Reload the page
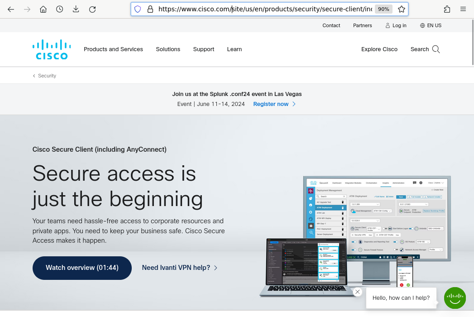Screen dimensions: 474x317 click(92, 9)
